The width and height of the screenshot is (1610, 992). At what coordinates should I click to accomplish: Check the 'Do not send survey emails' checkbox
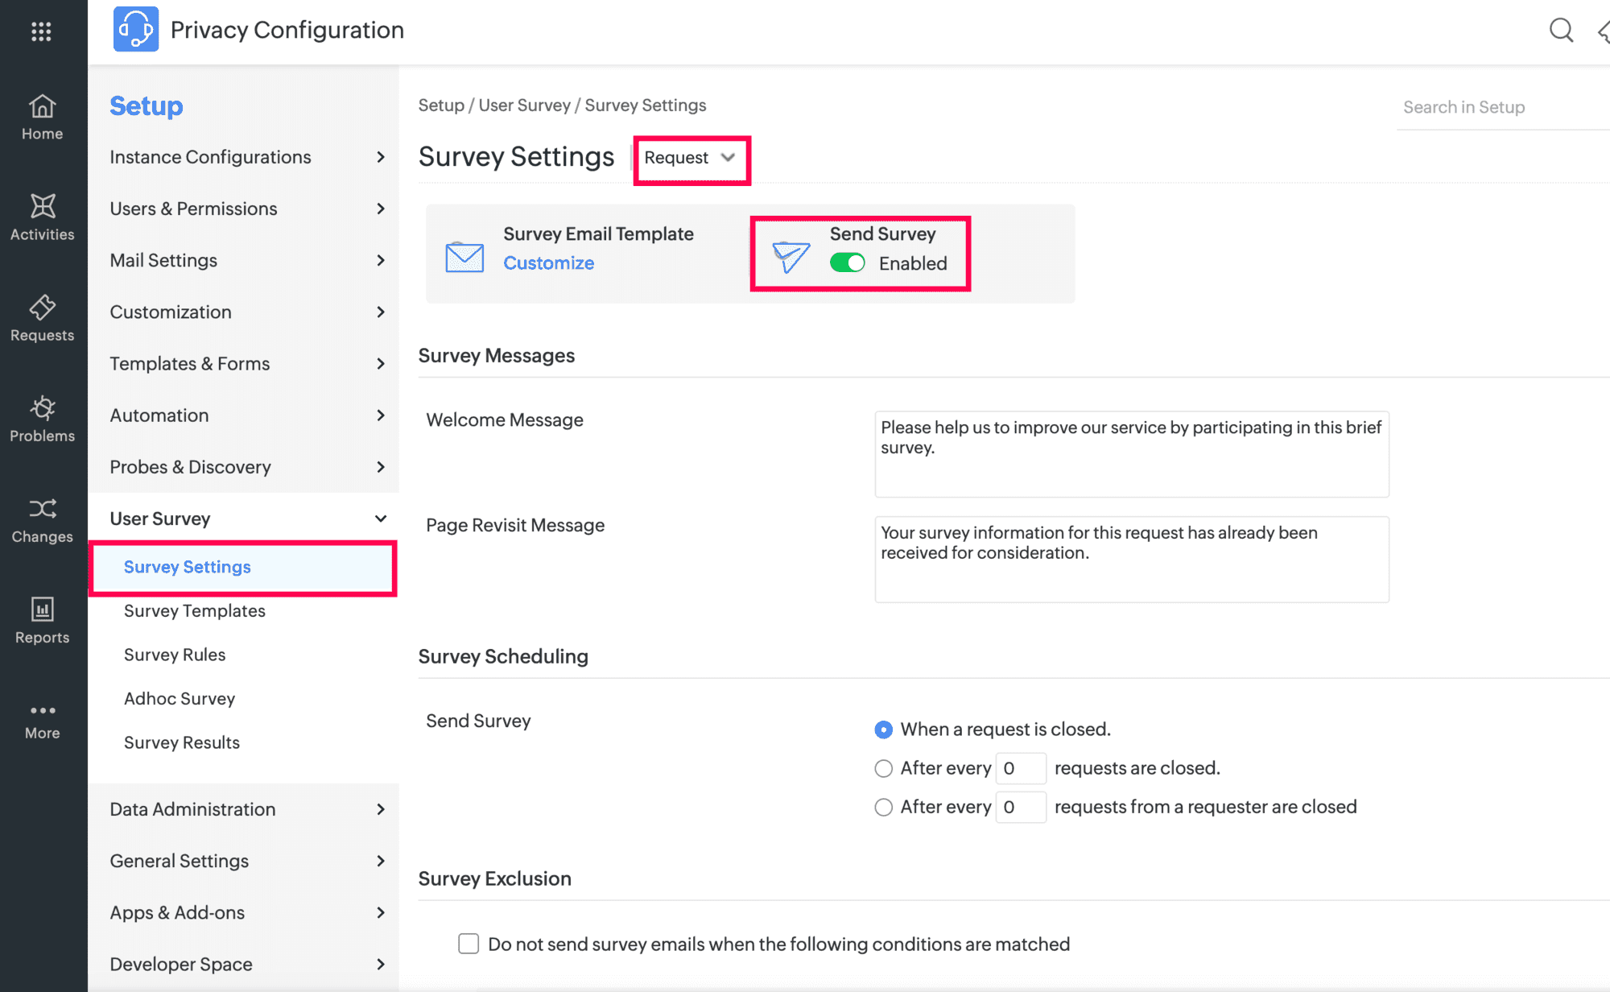coord(469,944)
